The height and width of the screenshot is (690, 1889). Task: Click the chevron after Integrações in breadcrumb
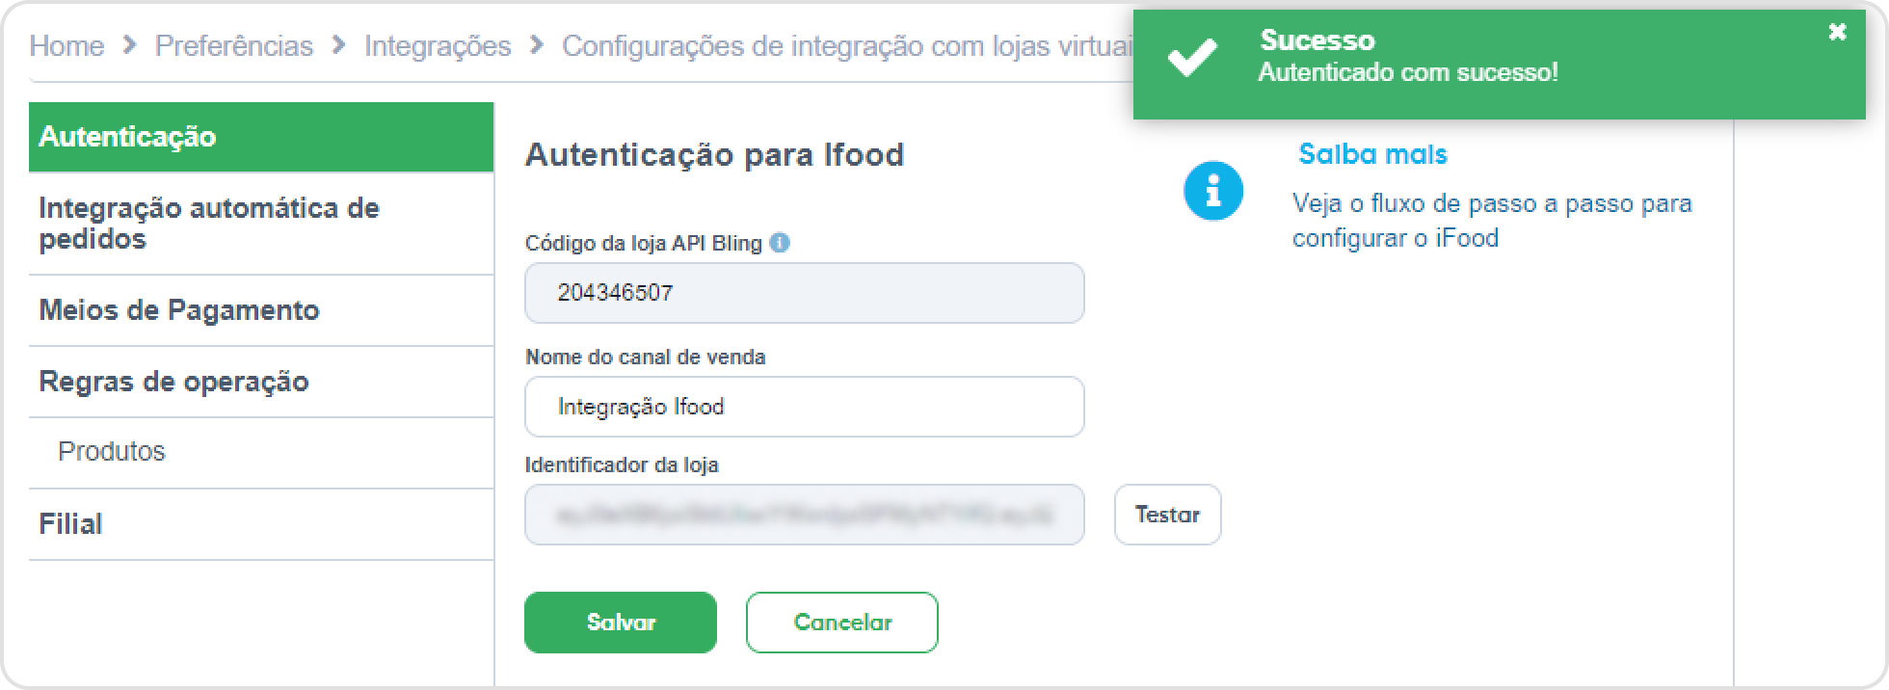[537, 45]
